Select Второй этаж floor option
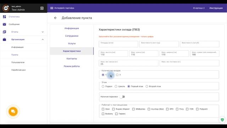Screen dimensions: 227x128 [147, 86]
